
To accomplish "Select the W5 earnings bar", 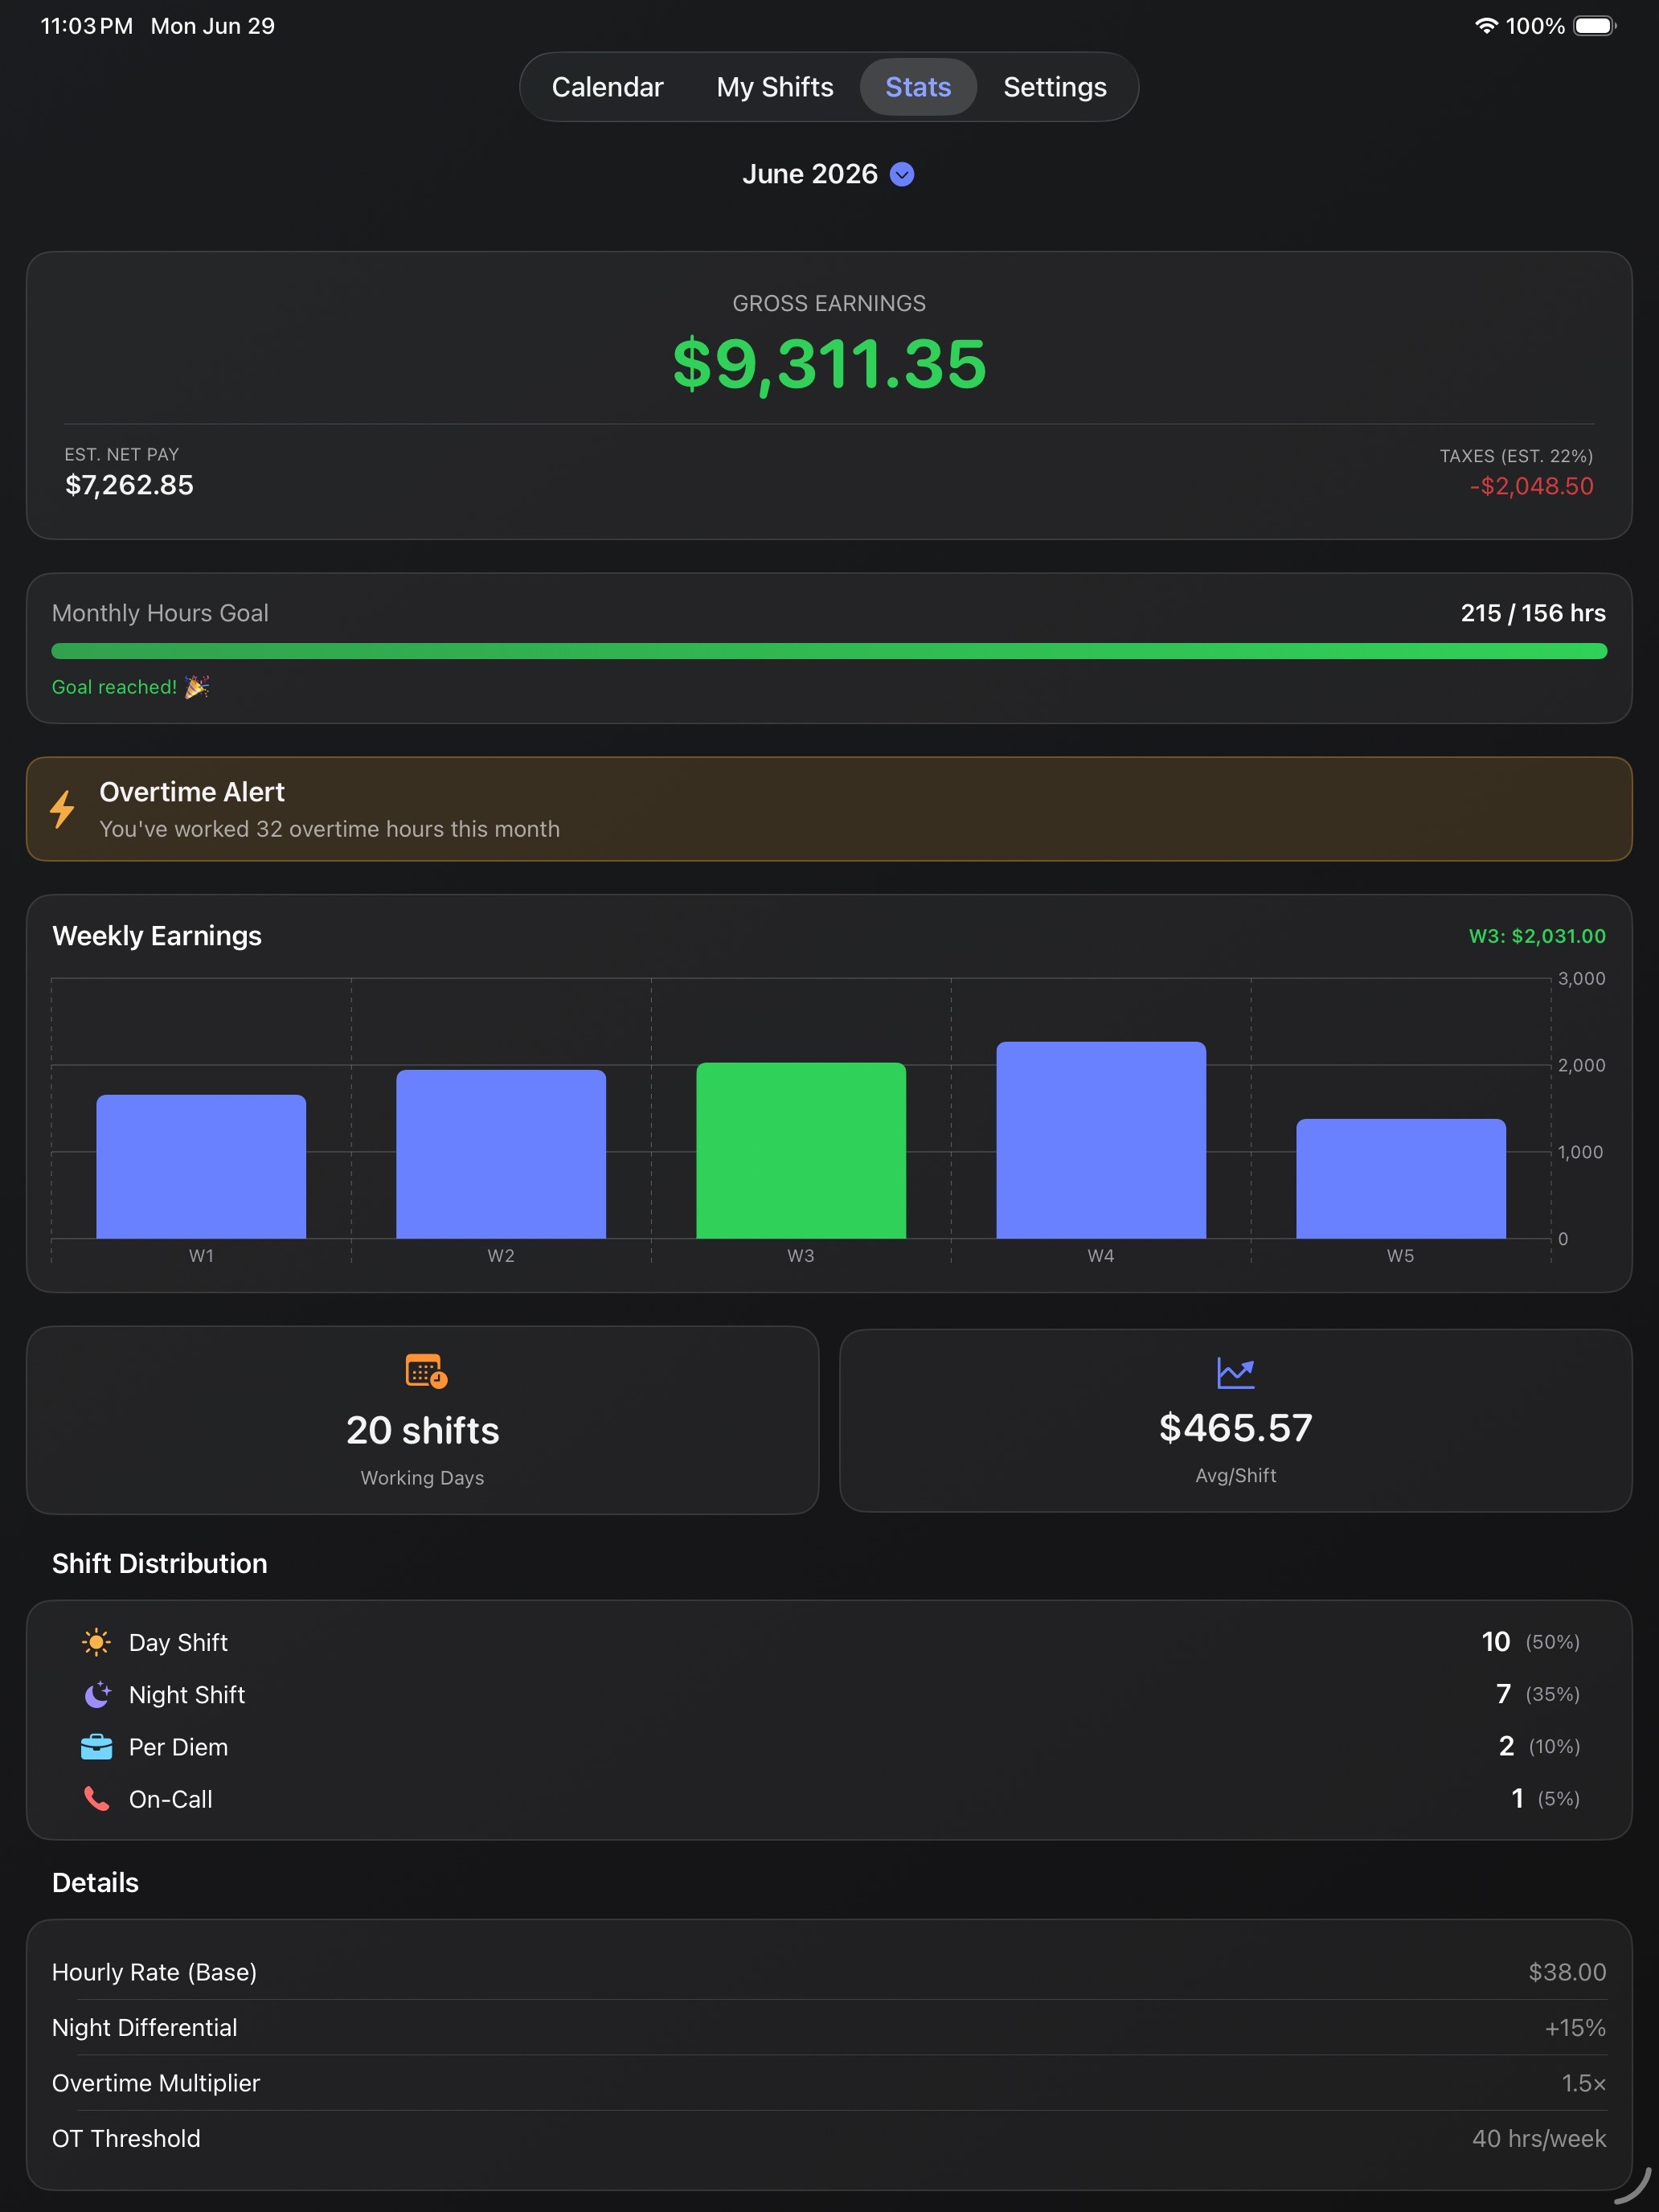I will [x=1401, y=1178].
